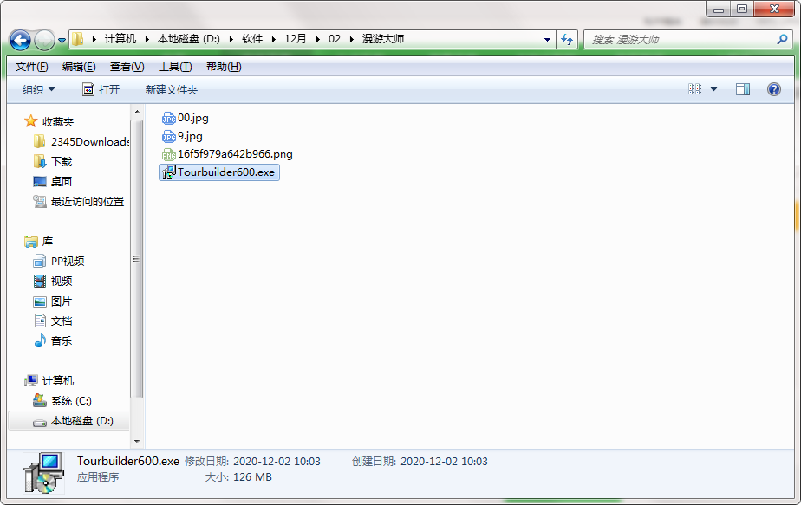Go back with the blue back arrow
The width and height of the screenshot is (801, 505).
click(x=21, y=40)
